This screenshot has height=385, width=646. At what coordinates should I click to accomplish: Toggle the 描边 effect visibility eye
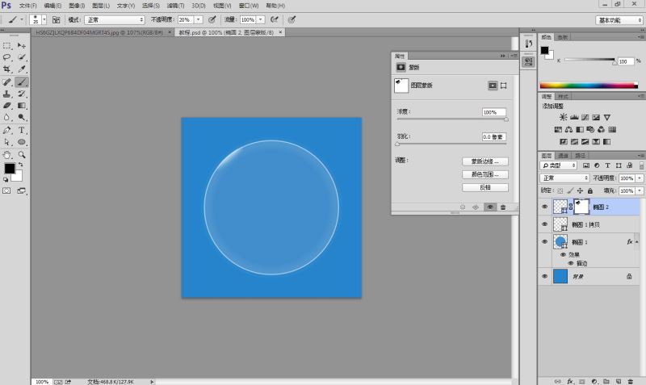(x=571, y=263)
